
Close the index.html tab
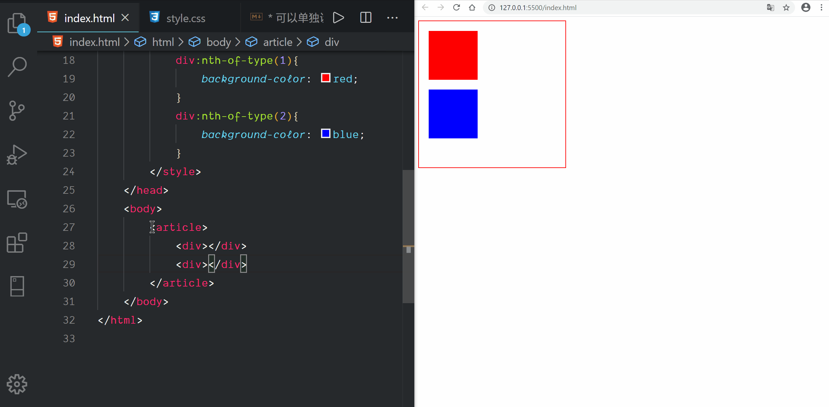(x=125, y=18)
